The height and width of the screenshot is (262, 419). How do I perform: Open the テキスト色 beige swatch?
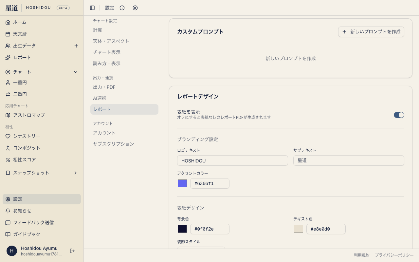(x=299, y=229)
